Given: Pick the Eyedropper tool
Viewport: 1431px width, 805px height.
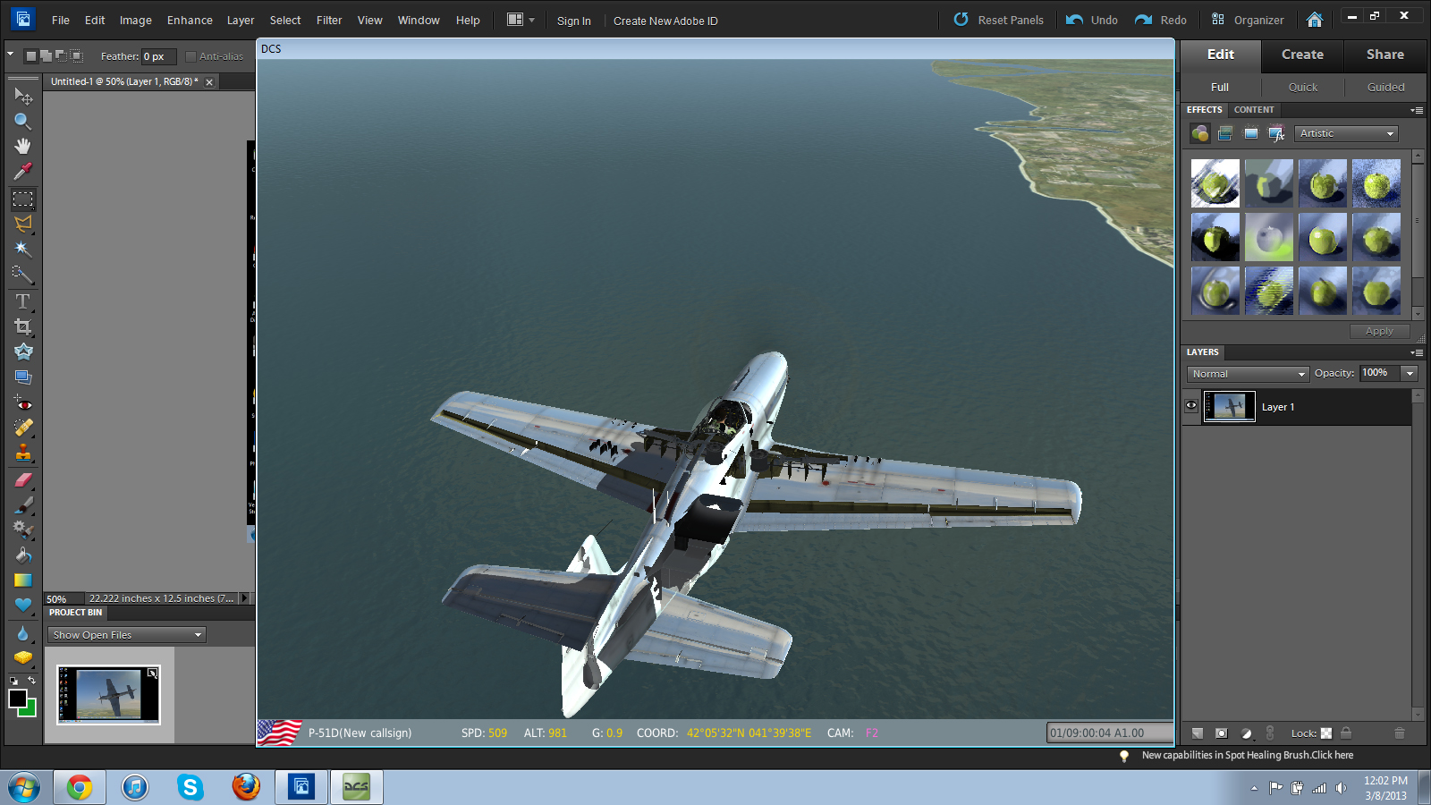Looking at the screenshot, I should pyautogui.click(x=23, y=171).
